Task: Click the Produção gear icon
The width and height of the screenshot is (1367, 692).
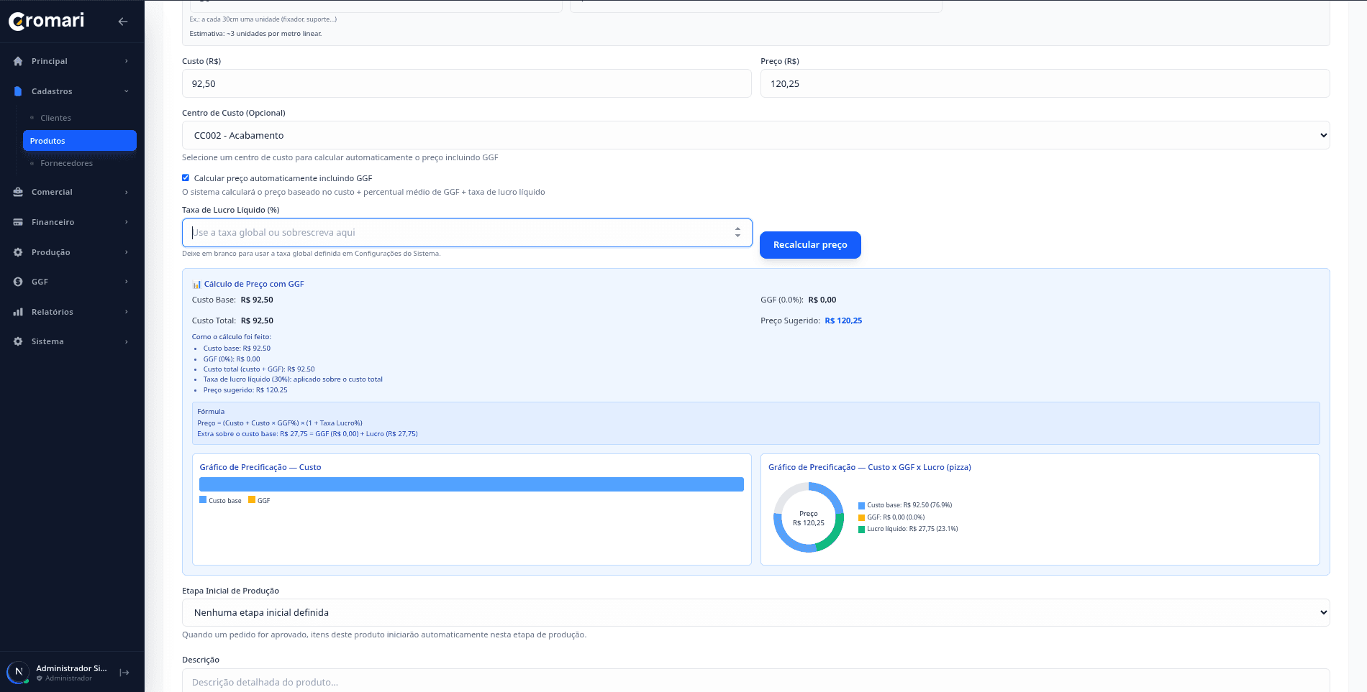Action: [x=18, y=253]
